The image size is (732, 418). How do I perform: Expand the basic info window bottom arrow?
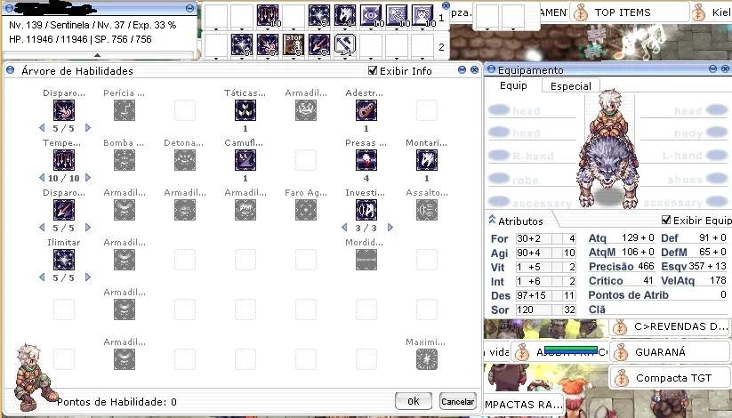click(x=97, y=55)
